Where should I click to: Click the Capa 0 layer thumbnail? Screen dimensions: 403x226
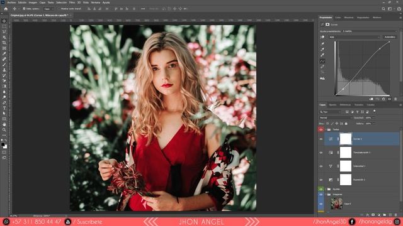(336, 203)
